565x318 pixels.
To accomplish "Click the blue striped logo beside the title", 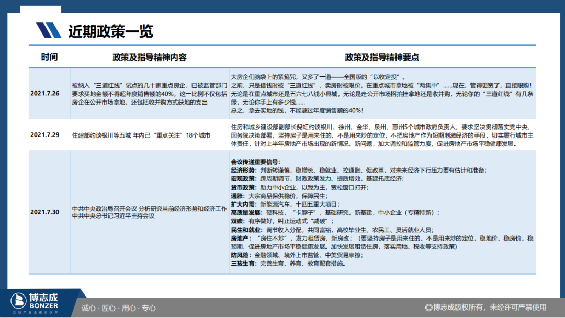I will 49,31.
